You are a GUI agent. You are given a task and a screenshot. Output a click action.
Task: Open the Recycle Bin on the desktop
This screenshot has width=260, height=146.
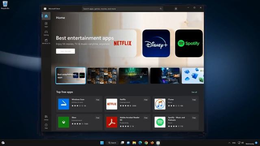[x=5, y=5]
